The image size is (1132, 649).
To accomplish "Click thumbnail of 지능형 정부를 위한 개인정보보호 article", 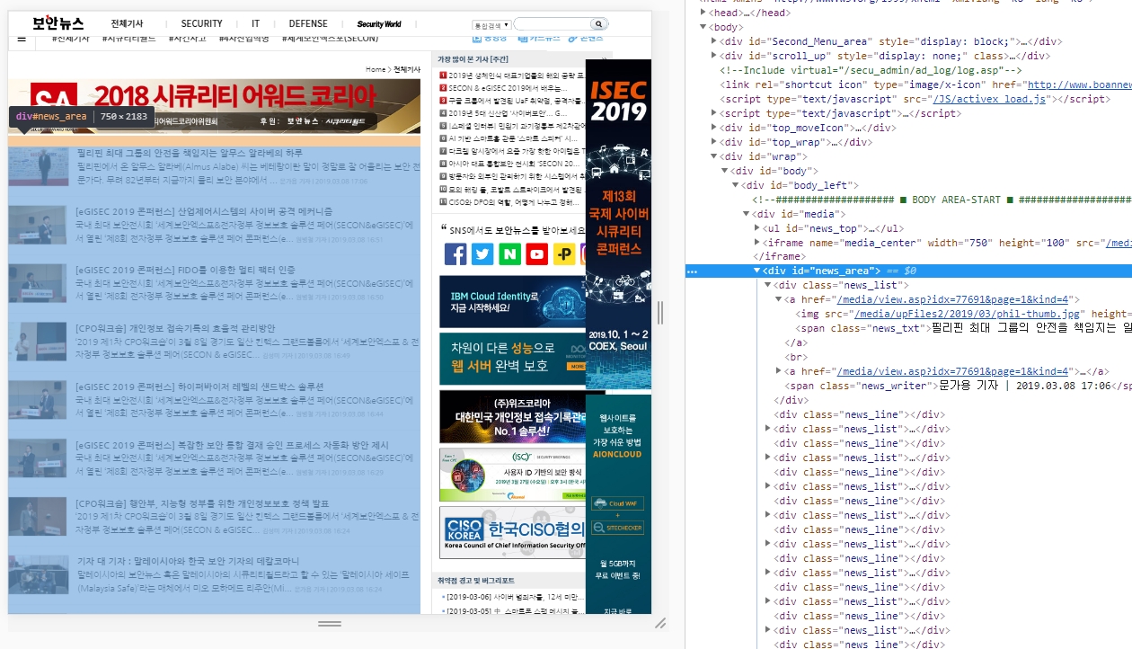I will coord(39,517).
